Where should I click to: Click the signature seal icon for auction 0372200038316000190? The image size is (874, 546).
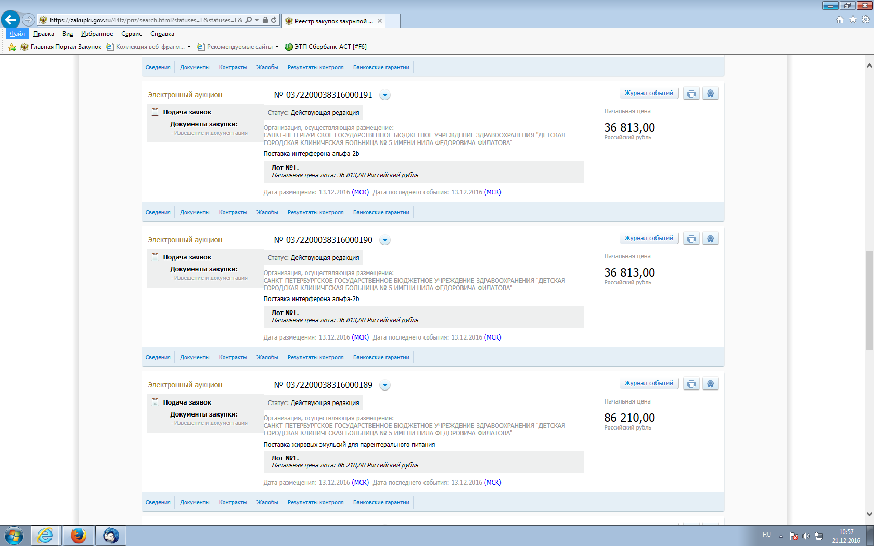click(x=710, y=239)
